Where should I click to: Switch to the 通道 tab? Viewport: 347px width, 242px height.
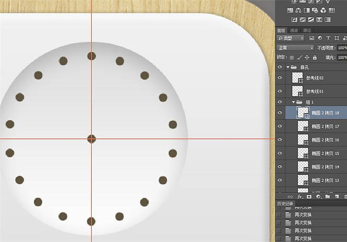pos(294,30)
